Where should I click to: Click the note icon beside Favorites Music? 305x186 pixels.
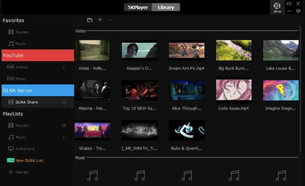coord(11,43)
